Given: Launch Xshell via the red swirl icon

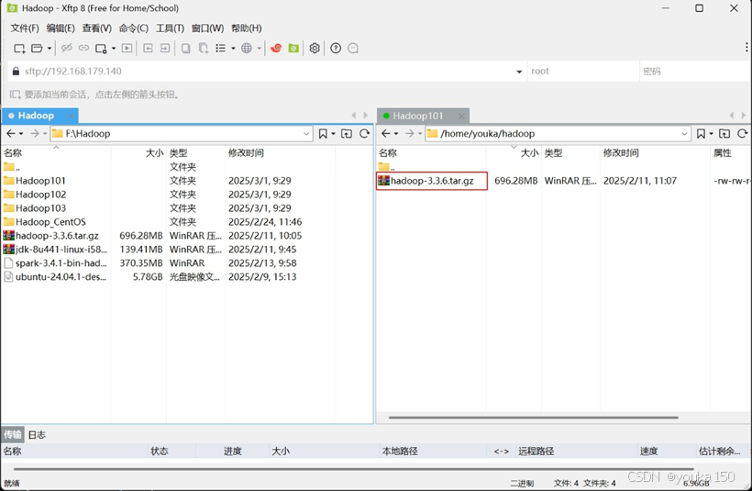Looking at the screenshot, I should 276,48.
